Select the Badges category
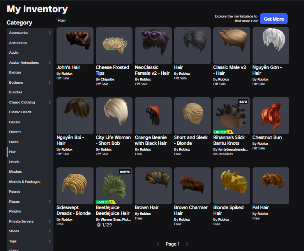This screenshot has height=251, width=304. point(30,72)
